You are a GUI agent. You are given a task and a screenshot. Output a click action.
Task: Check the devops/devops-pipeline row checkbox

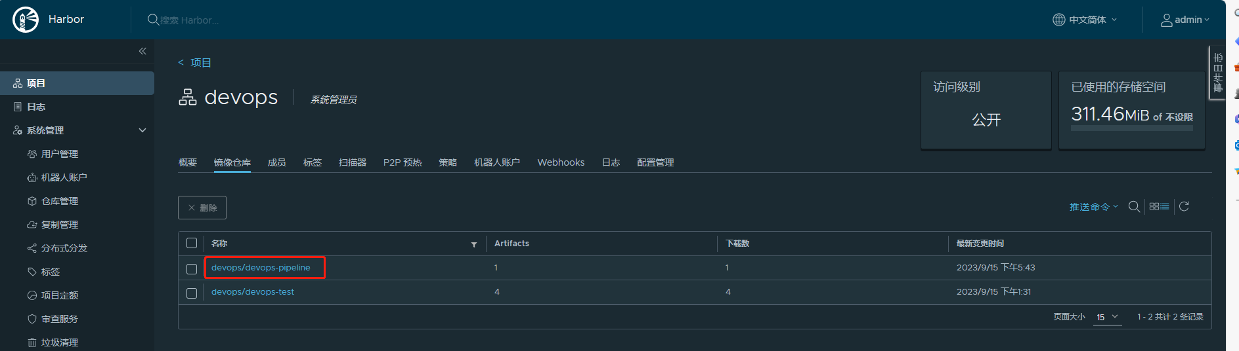[192, 268]
